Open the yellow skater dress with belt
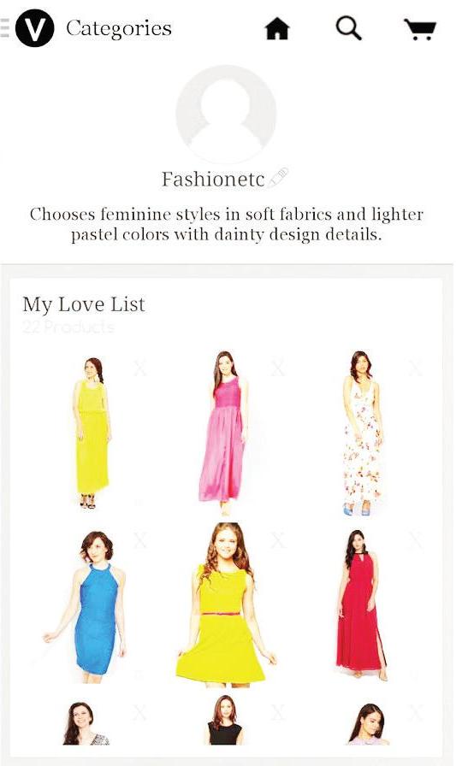The width and height of the screenshot is (456, 766). pyautogui.click(x=225, y=604)
